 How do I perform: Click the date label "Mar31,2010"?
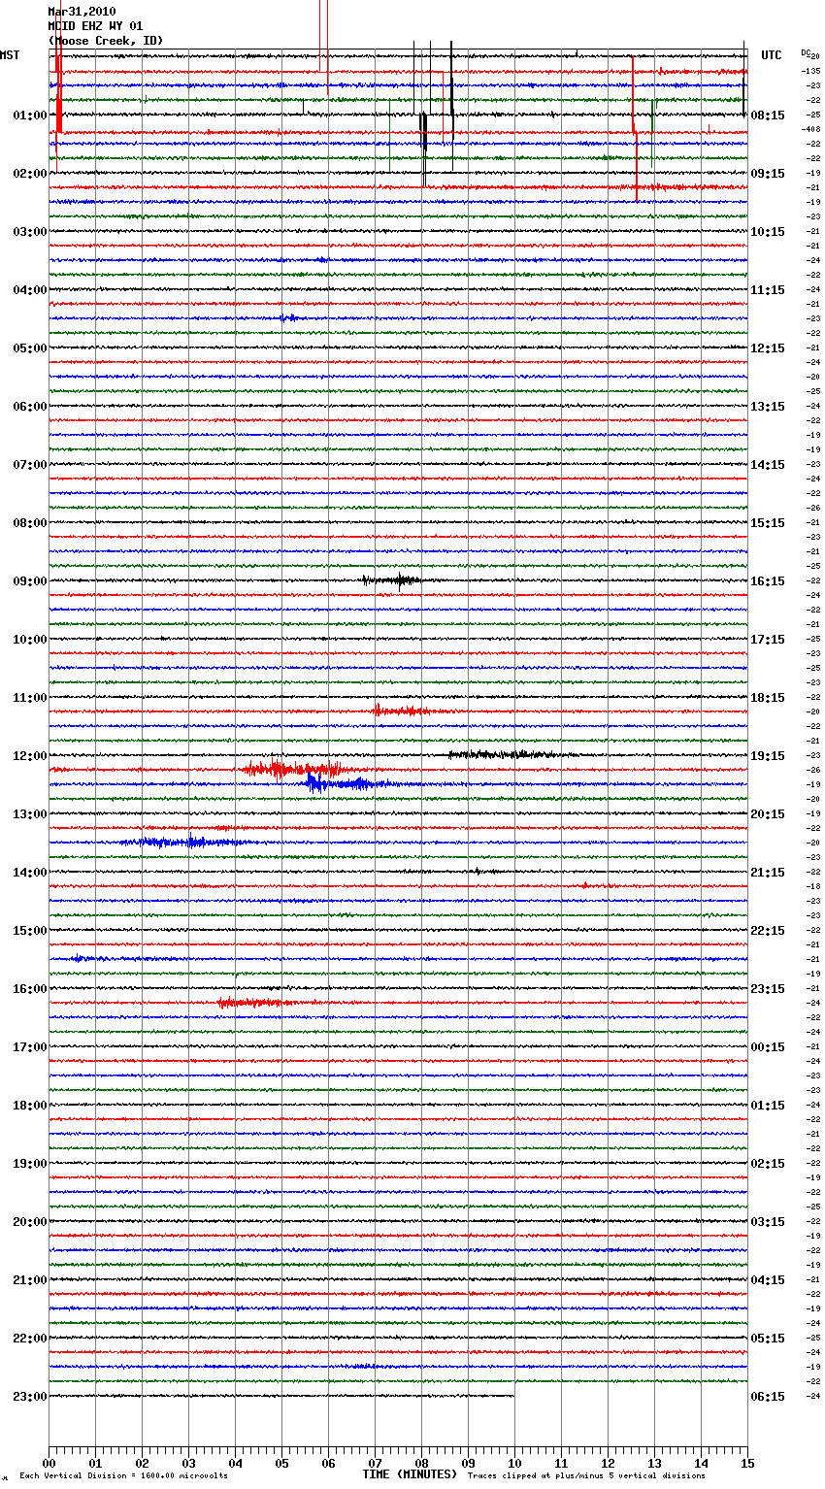[82, 12]
